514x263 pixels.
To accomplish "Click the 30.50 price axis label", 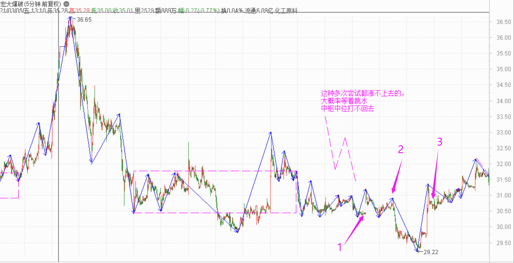I will click(x=504, y=211).
